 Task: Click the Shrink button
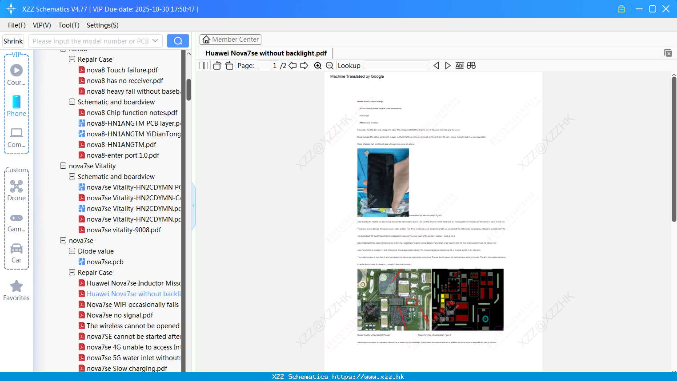click(x=13, y=41)
